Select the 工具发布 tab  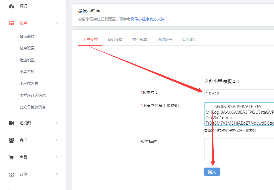(90, 40)
